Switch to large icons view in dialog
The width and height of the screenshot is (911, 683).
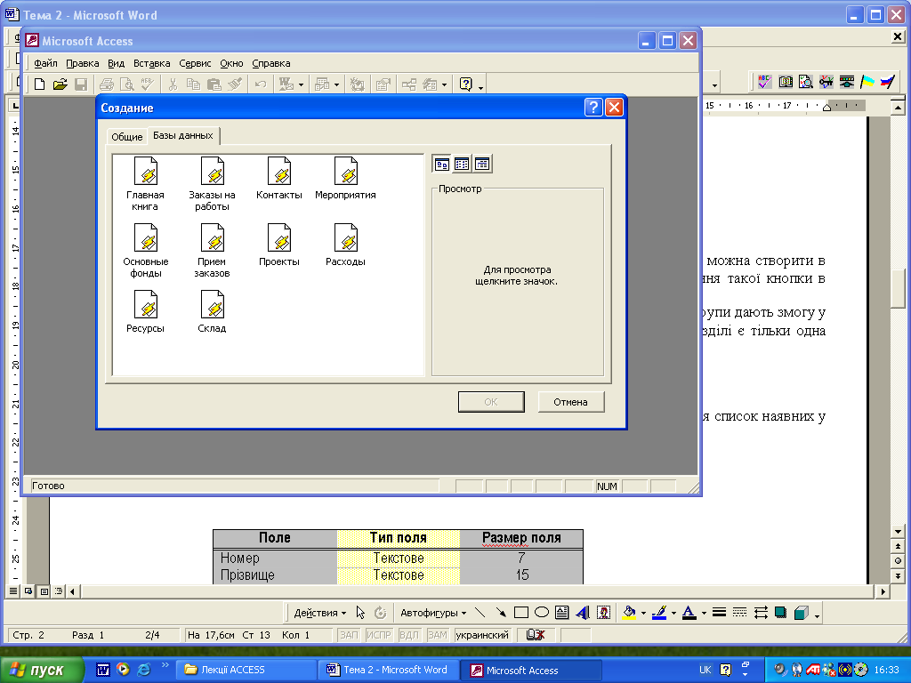(x=441, y=165)
